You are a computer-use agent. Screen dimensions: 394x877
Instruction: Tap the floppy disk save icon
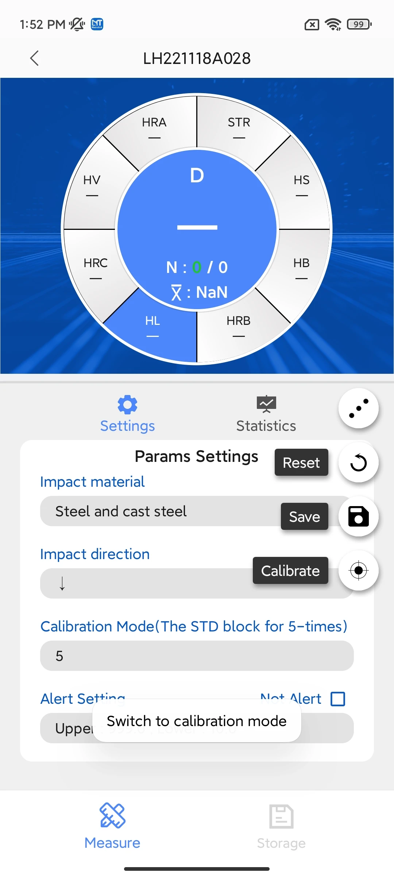pos(359,516)
